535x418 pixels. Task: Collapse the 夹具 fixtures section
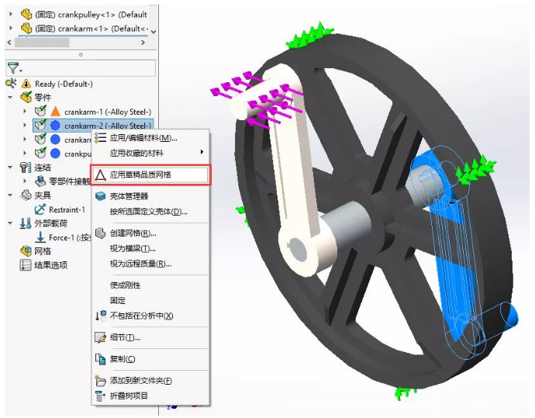[x=12, y=195]
